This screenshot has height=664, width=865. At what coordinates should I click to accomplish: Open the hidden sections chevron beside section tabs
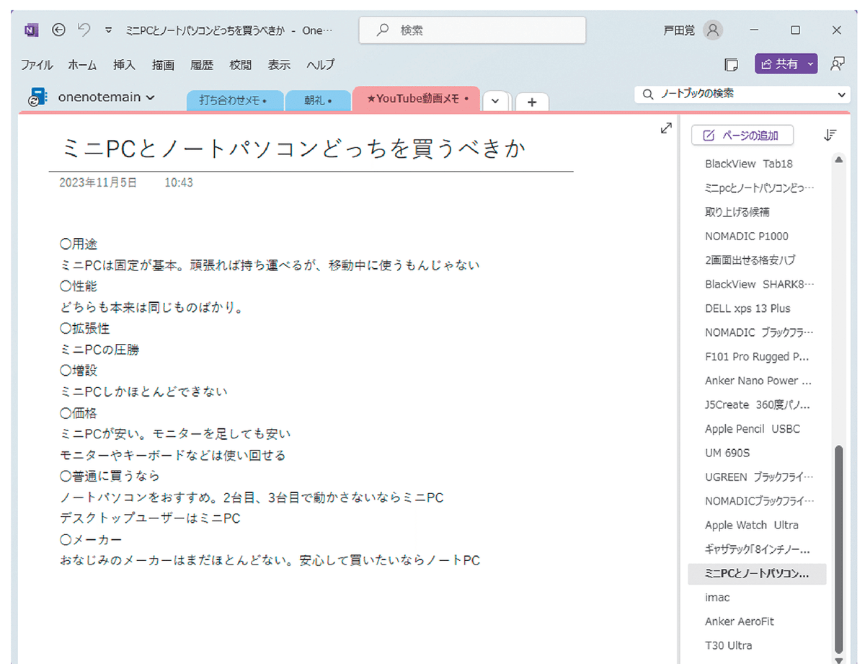click(496, 102)
